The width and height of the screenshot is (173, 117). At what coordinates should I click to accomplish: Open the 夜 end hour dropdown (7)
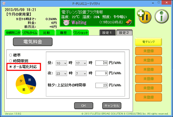click(x=81, y=73)
